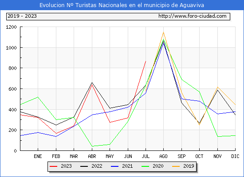Select the 2023 legend label
Screen dimensions: 244x177
click(x=66, y=166)
